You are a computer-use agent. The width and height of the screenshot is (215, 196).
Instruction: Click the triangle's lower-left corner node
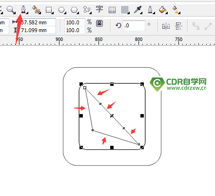93,130
